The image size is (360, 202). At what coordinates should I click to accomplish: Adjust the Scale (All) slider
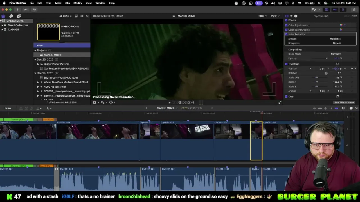coord(317,77)
